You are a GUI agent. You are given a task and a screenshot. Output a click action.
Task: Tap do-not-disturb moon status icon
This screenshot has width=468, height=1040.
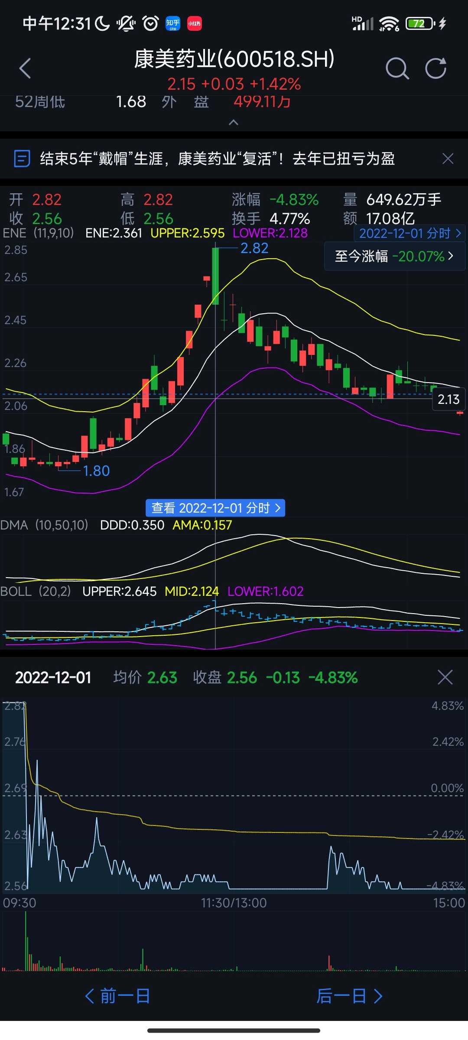coord(102,23)
